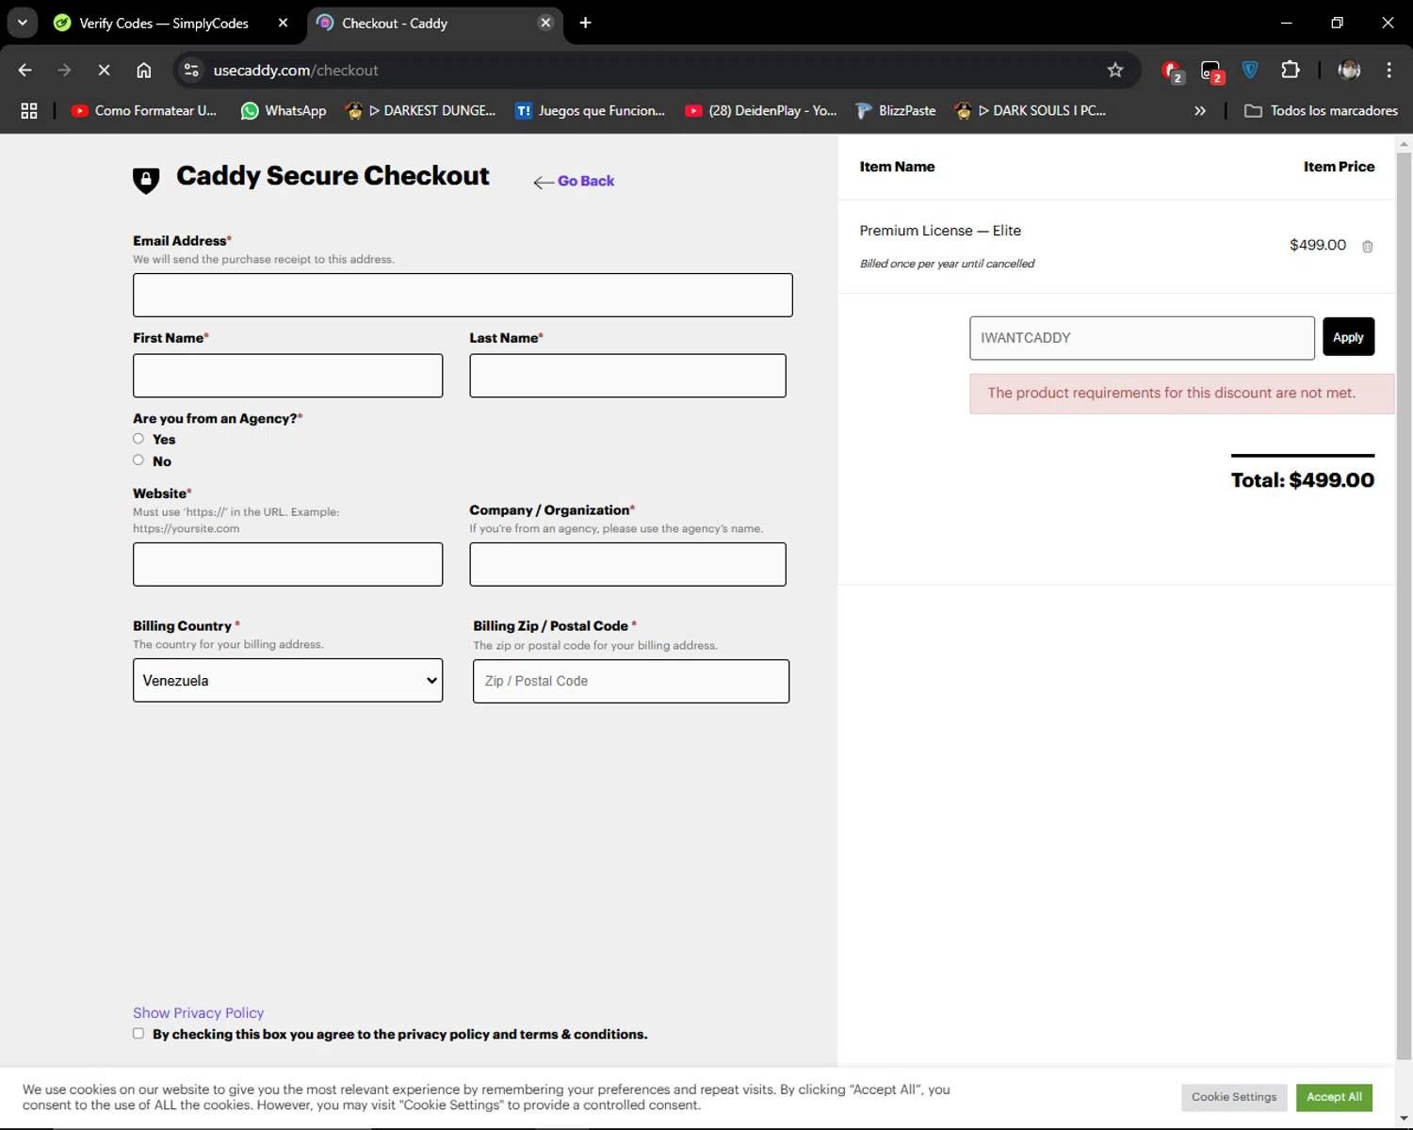1413x1130 pixels.
Task: View site information icon in address bar
Action: [191, 71]
